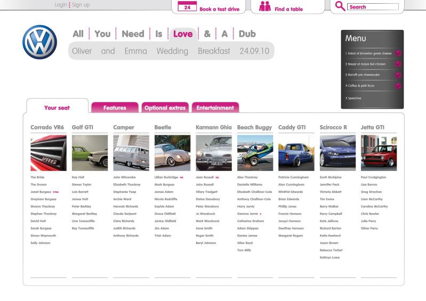This screenshot has width=426, height=301.
Task: Click the Jetta GTI table heading
Action: tap(373, 127)
